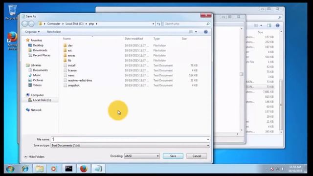Click the taskbar clock

(x=295, y=169)
